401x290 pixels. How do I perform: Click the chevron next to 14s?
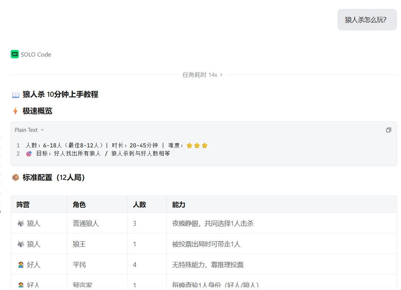pyautogui.click(x=221, y=75)
